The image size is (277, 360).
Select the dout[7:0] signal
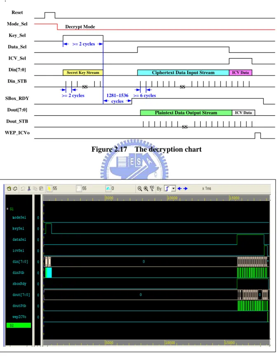(x=21, y=294)
